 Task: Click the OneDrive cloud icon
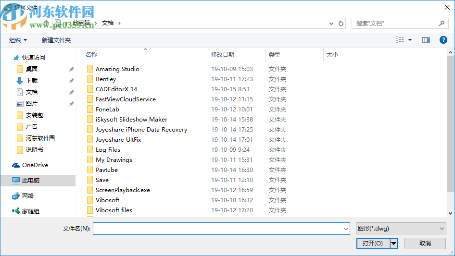tap(16, 165)
